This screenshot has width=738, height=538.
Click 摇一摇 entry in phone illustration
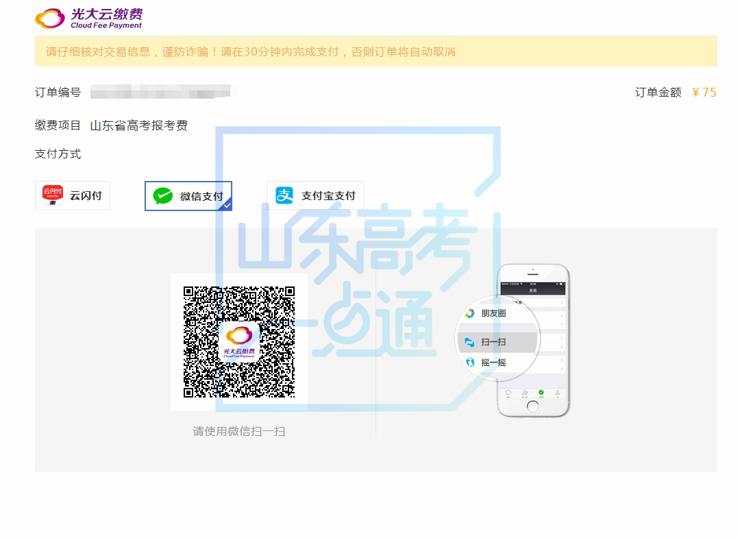pyautogui.click(x=485, y=363)
